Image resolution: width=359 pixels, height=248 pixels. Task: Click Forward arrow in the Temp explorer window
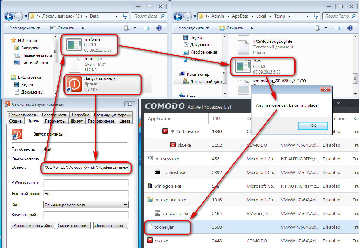tap(188, 16)
